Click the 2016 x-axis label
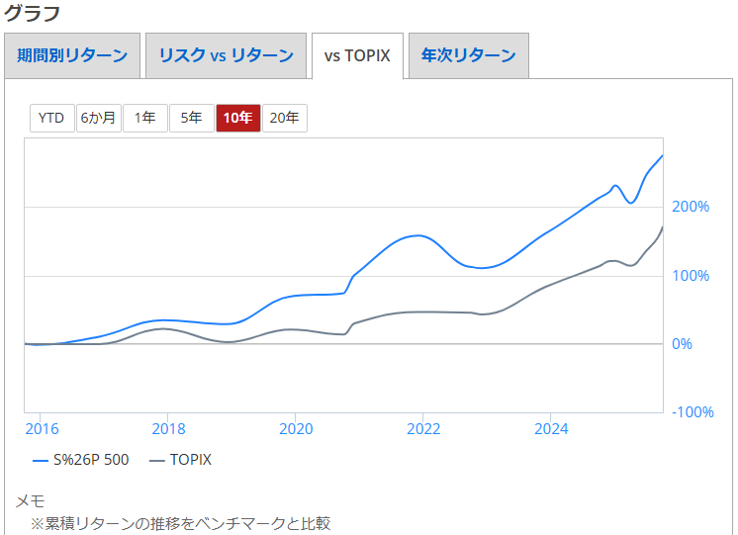738x535 pixels. click(x=42, y=429)
